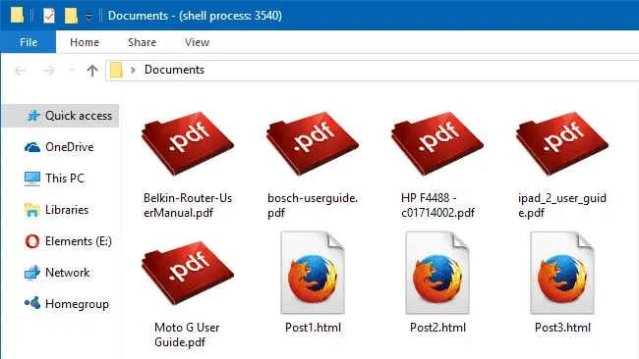Click the Post3.html file name

562,328
